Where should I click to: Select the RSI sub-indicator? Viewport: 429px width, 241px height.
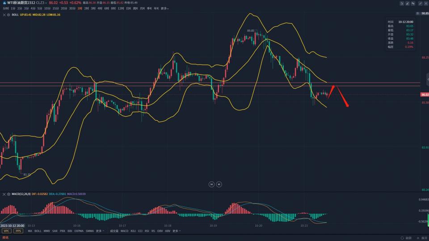pyautogui.click(x=147, y=231)
